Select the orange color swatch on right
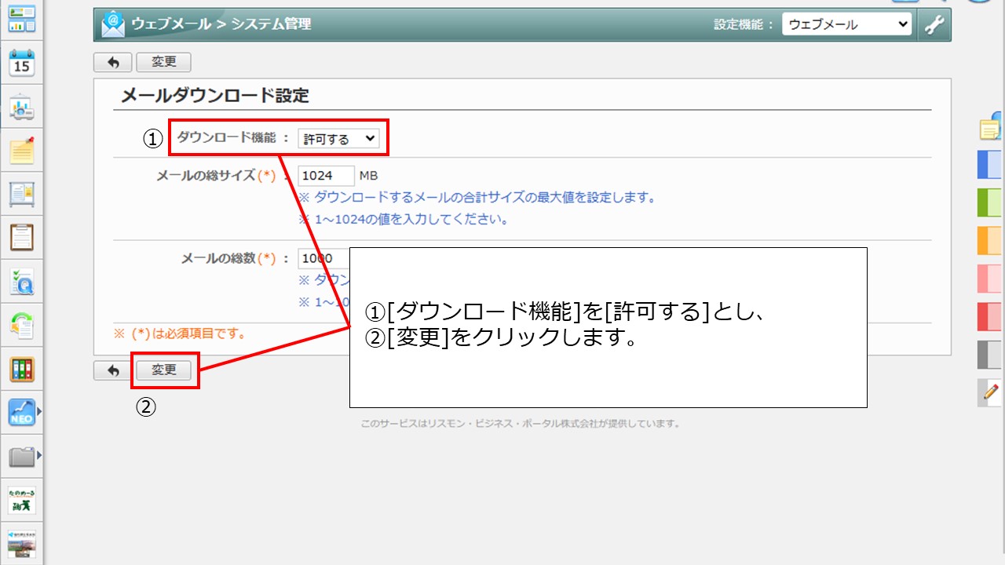This screenshot has height=565, width=1005. point(989,240)
